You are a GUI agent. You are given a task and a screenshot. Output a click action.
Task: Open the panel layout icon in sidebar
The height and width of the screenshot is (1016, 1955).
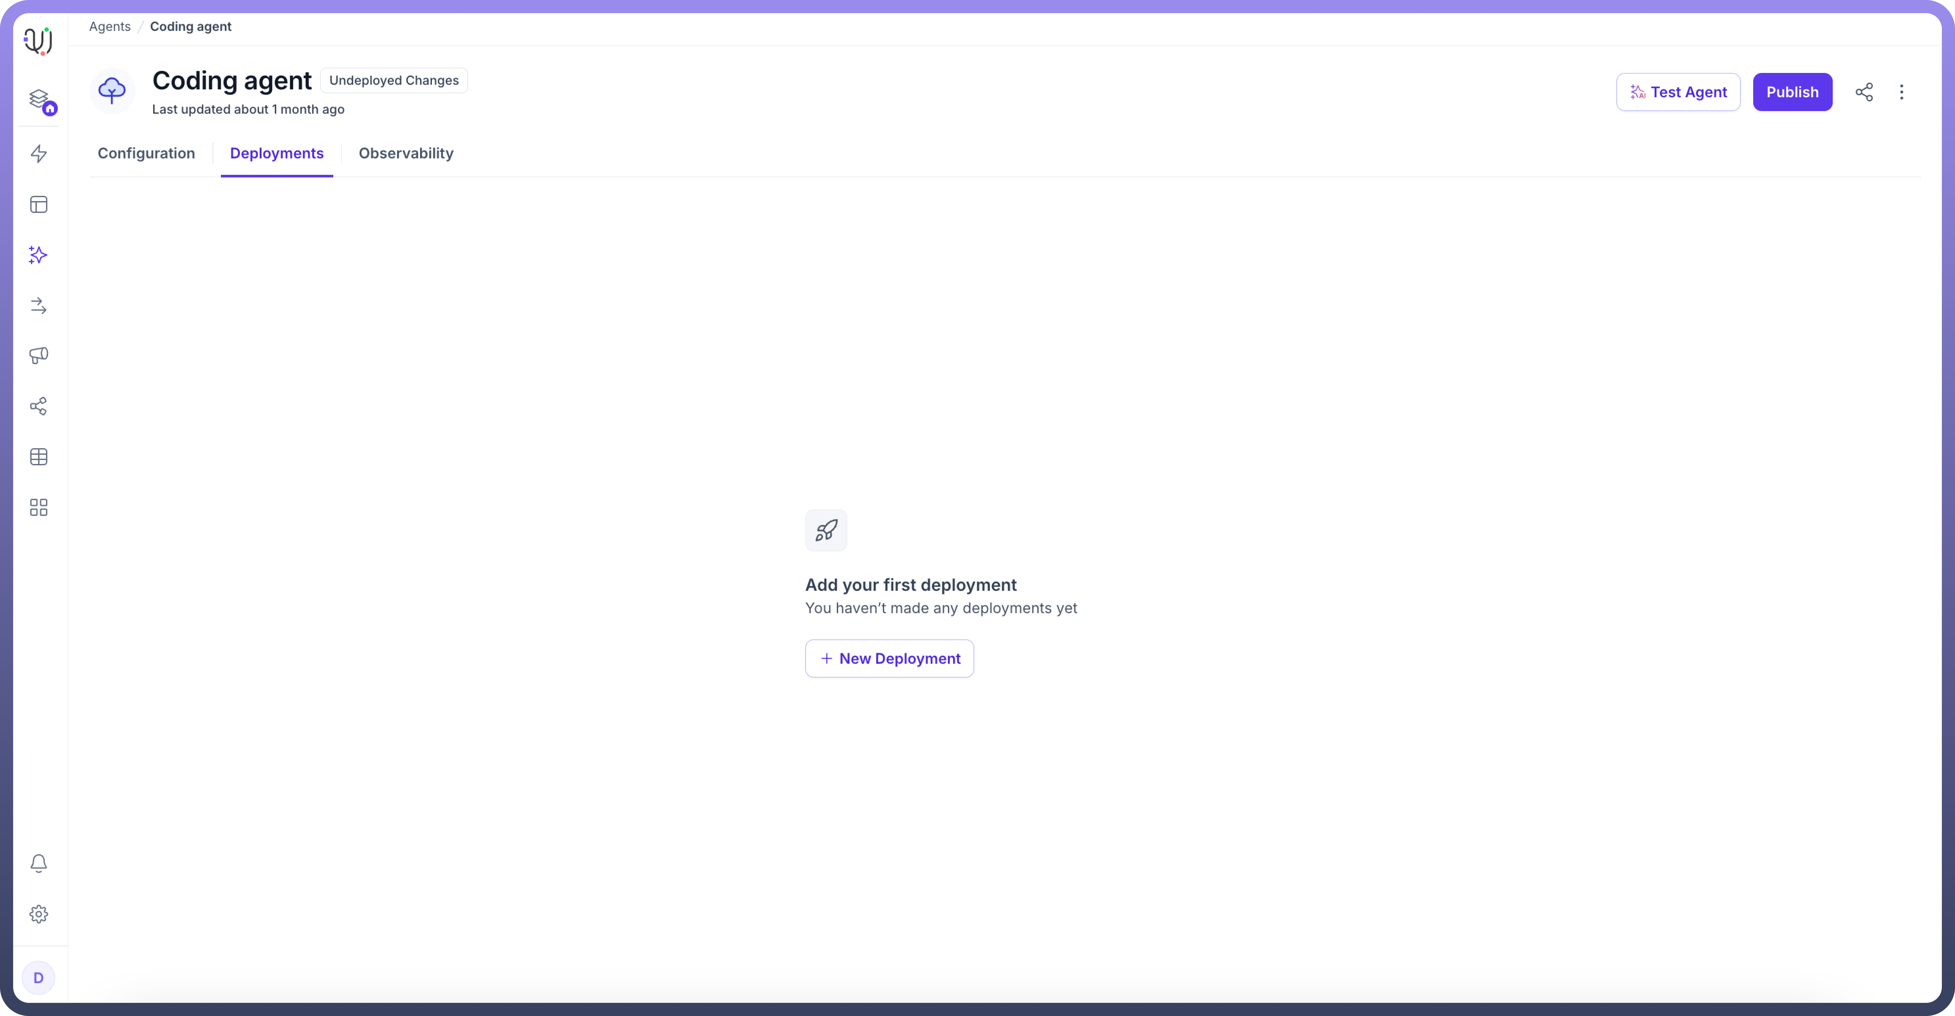pos(39,204)
